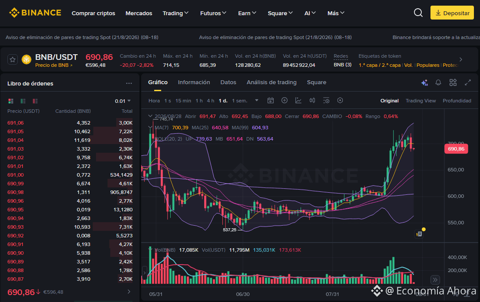Switch chart to Original view
Screen dimensions: 480x302
(389, 101)
